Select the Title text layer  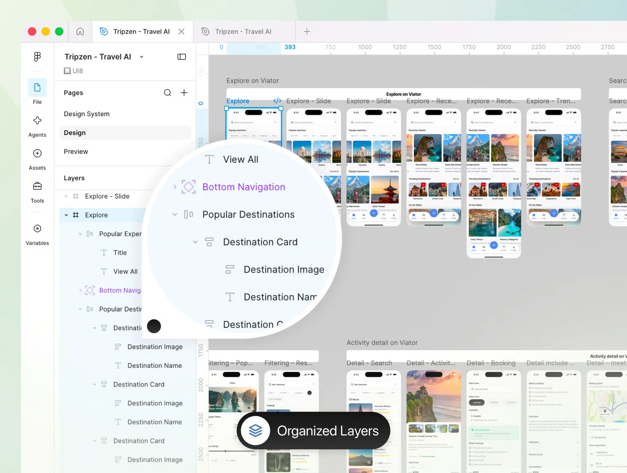[x=120, y=253]
